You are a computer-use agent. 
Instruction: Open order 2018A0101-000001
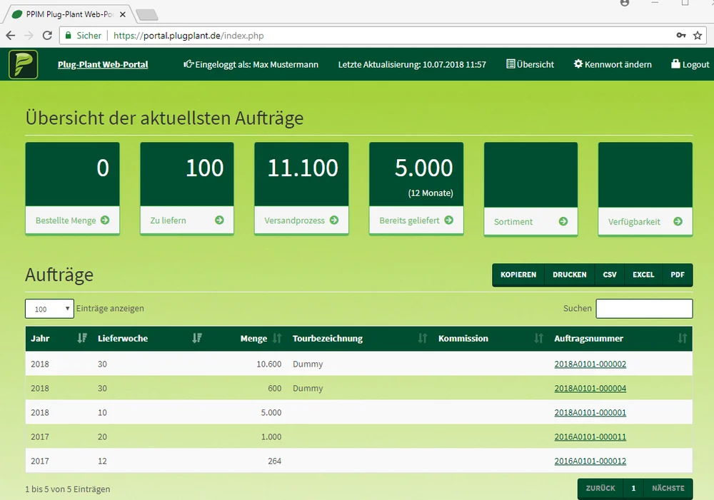click(x=590, y=412)
